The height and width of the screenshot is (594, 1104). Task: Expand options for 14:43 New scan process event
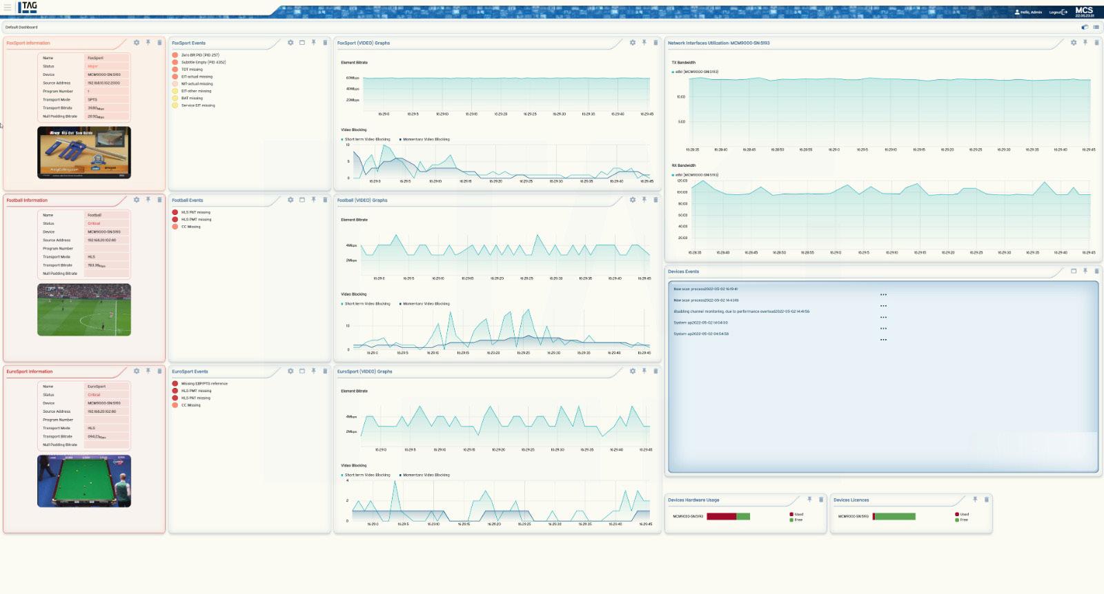883,305
